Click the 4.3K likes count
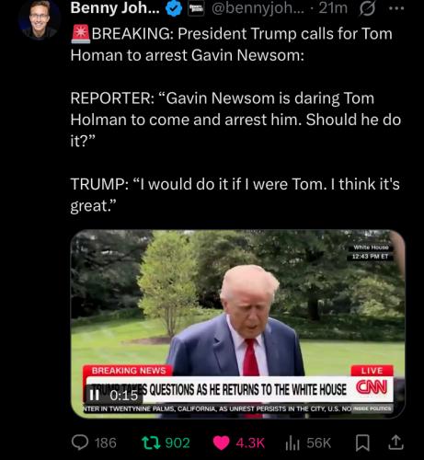Screen dimensions: 424x460 250,443
